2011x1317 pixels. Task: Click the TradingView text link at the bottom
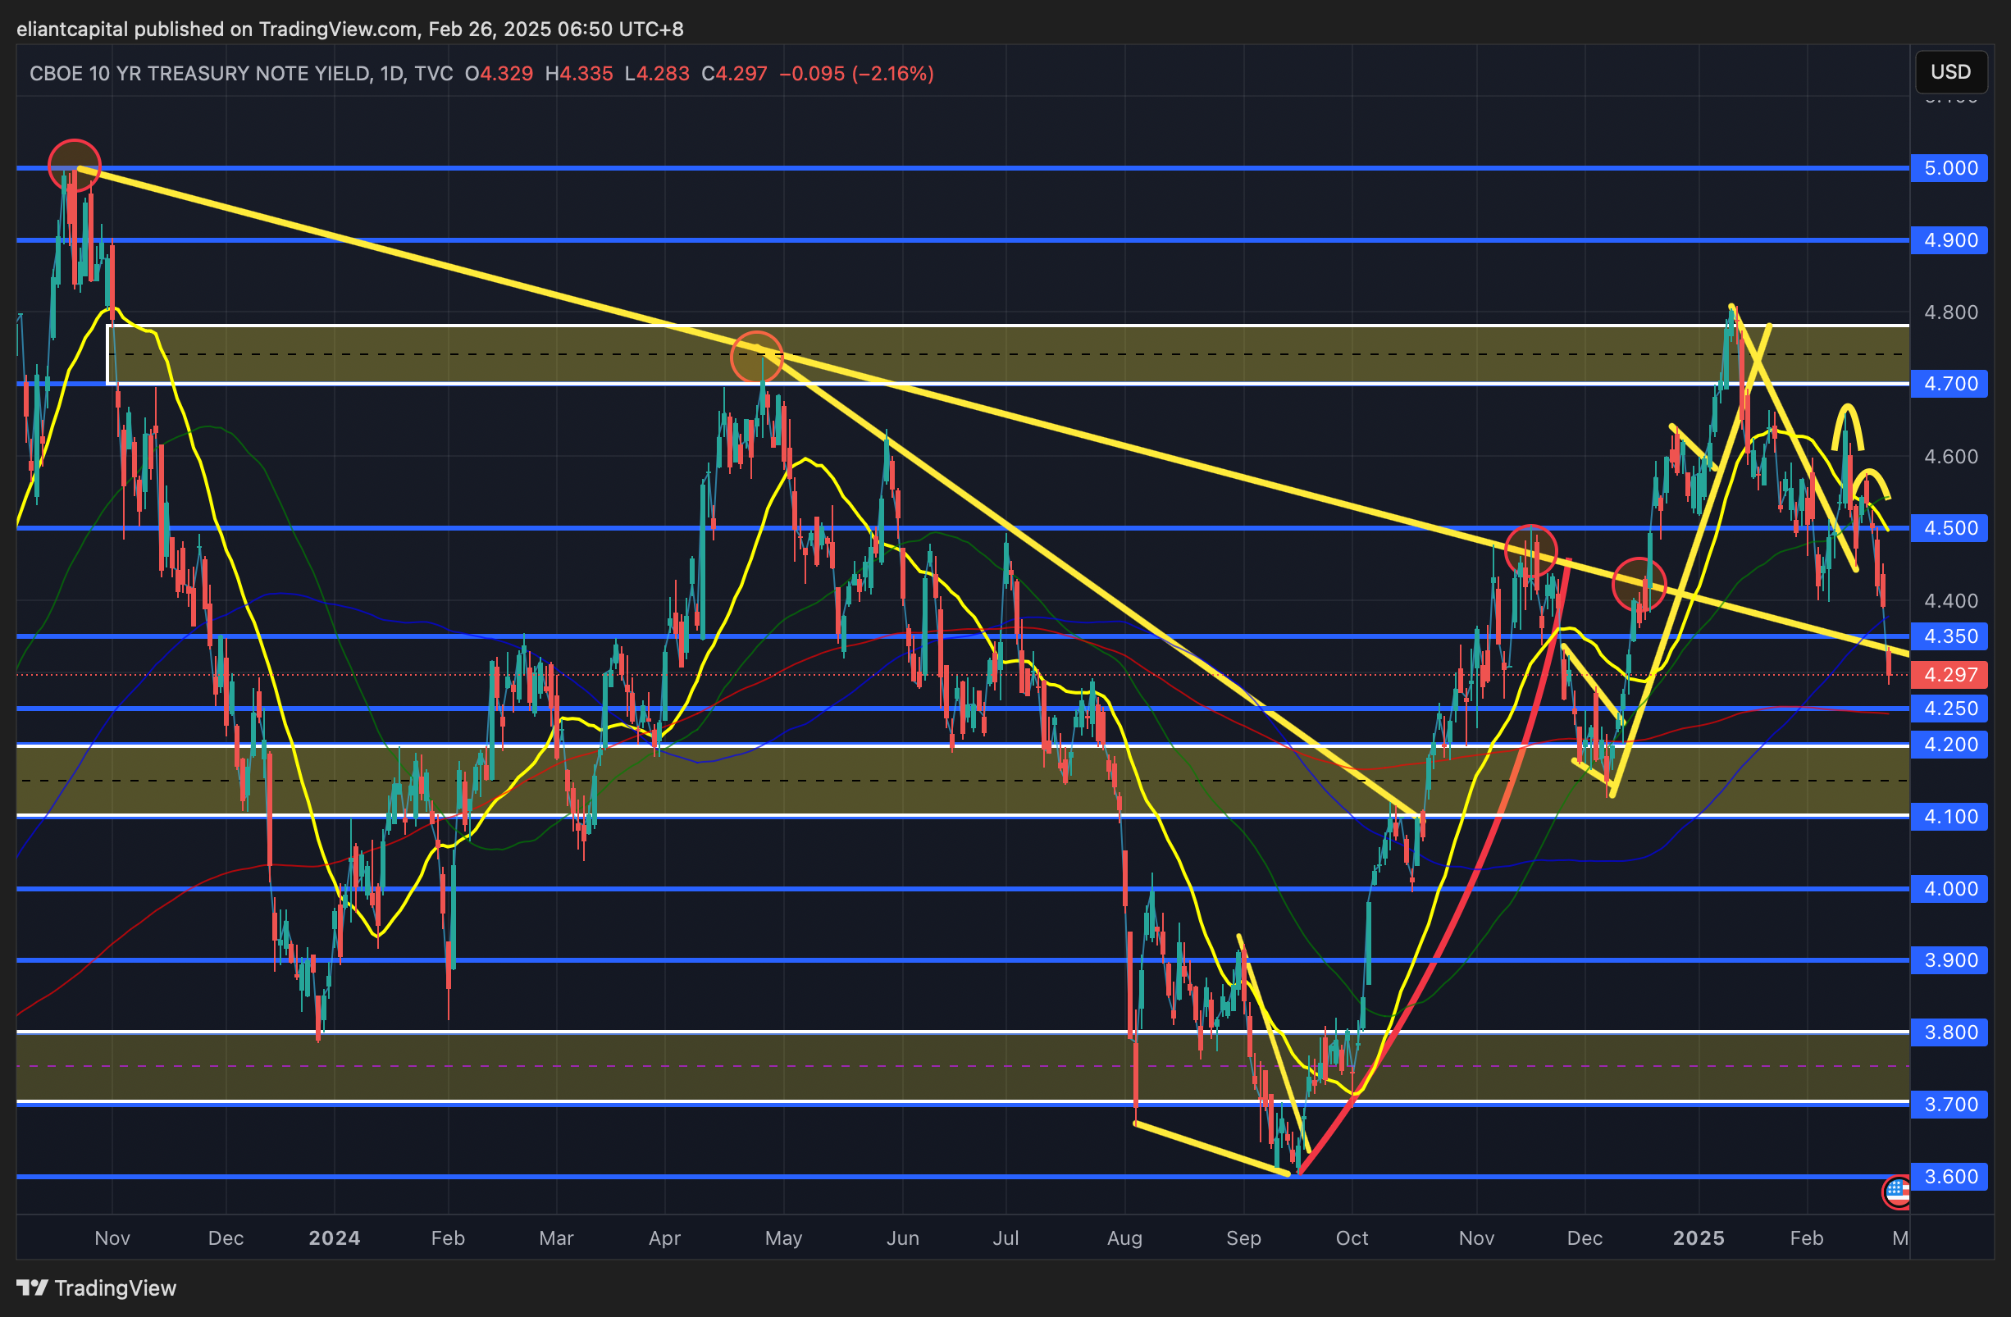[x=115, y=1287]
